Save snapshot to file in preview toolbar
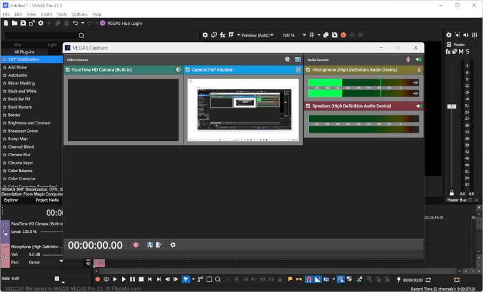Viewport: 483px width, 292px height. coord(334,35)
